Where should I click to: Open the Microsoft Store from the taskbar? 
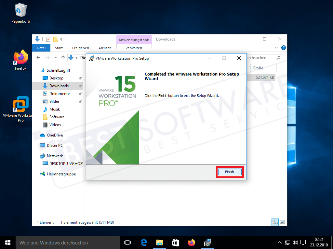point(175,242)
